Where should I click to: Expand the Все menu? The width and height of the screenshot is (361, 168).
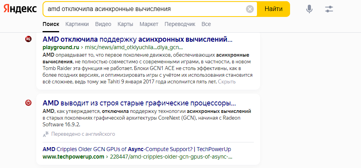(206, 24)
